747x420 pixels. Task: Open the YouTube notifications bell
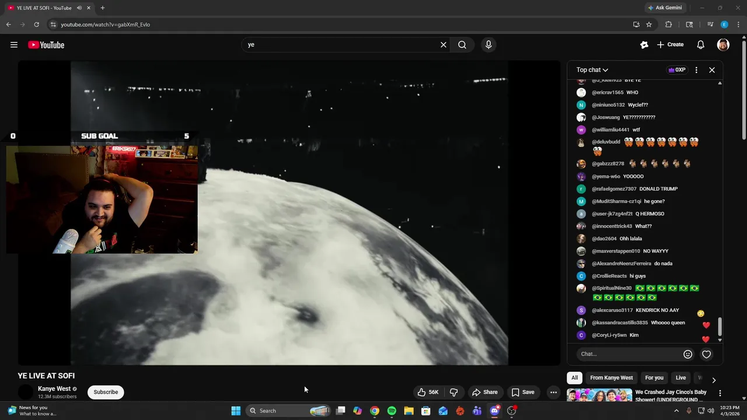[701, 45]
